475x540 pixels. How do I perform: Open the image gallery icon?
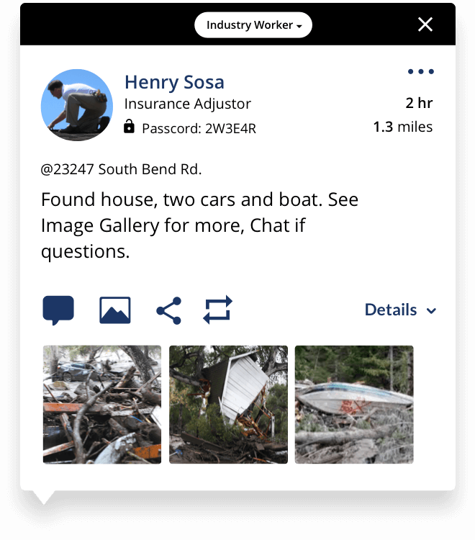tap(115, 310)
